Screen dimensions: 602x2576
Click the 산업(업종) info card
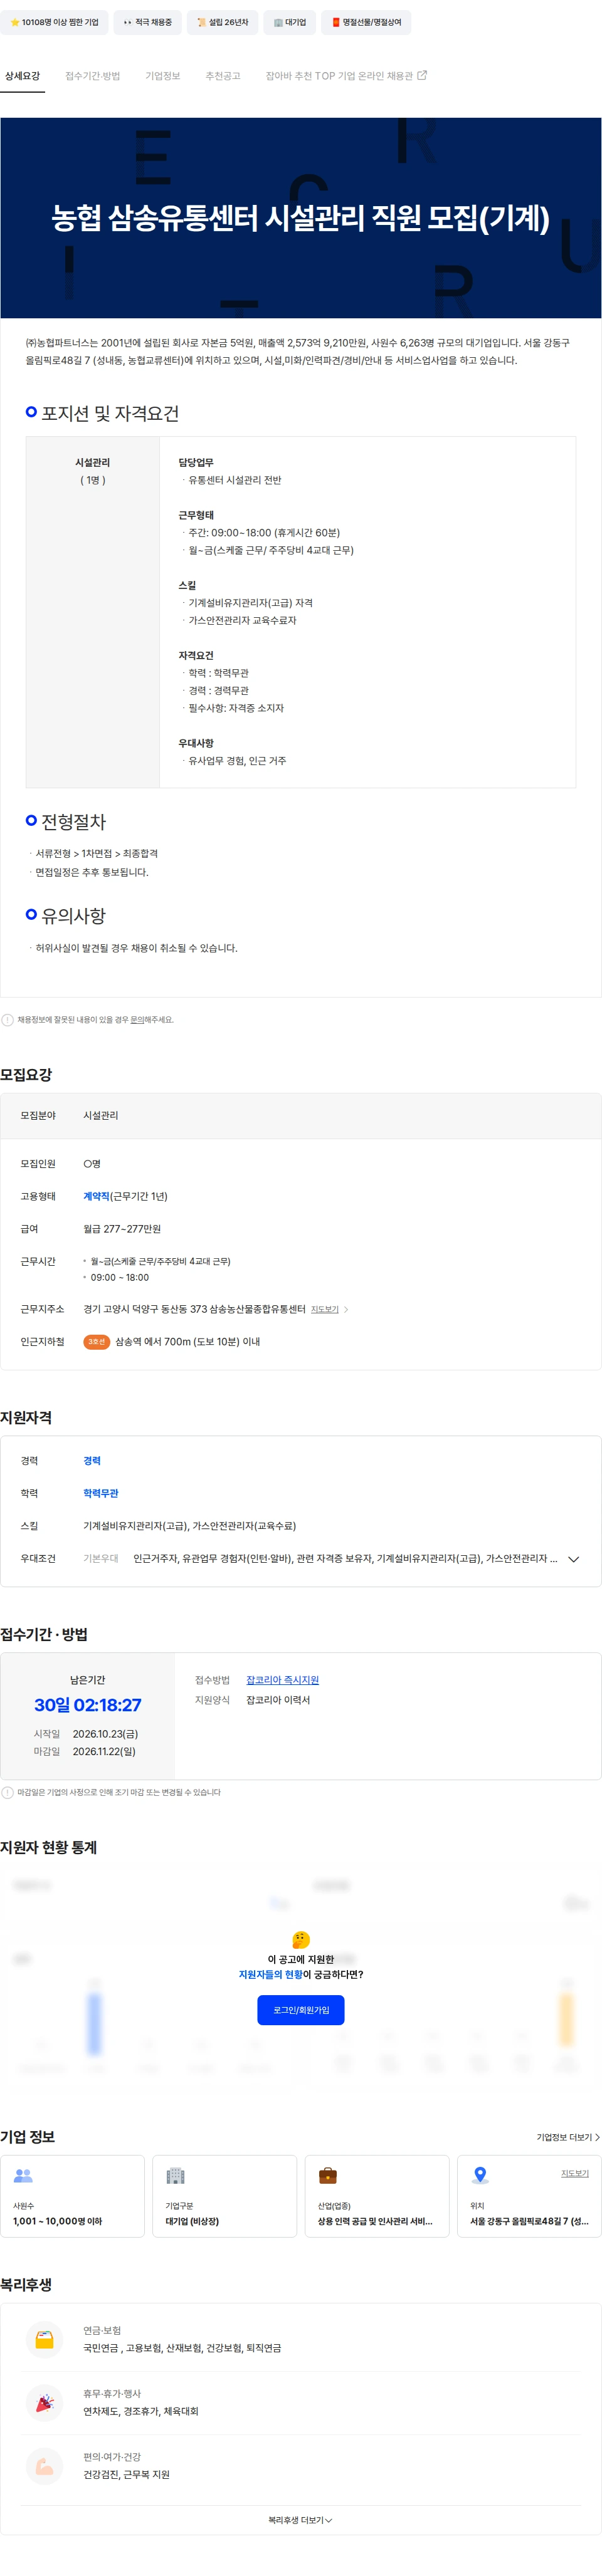click(x=377, y=2197)
